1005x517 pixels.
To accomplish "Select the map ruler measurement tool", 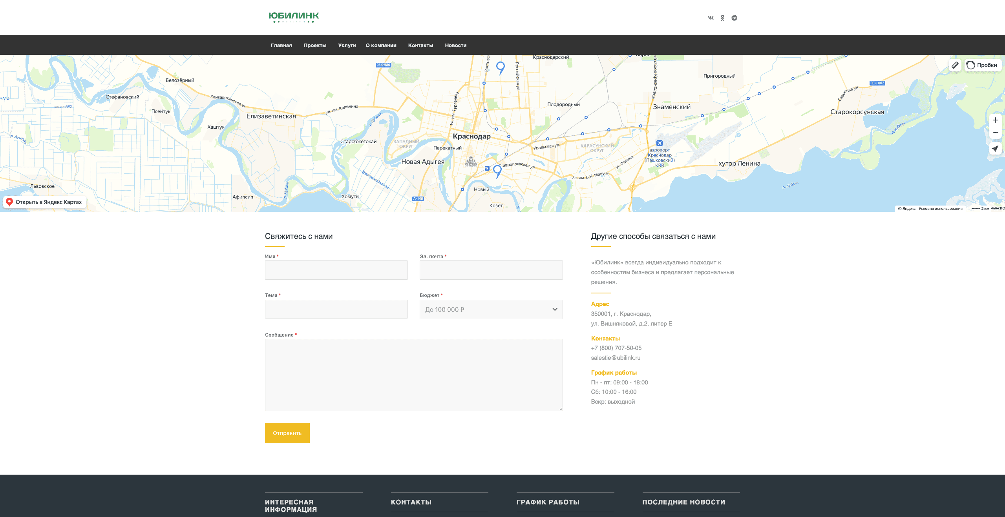I will pyautogui.click(x=955, y=65).
